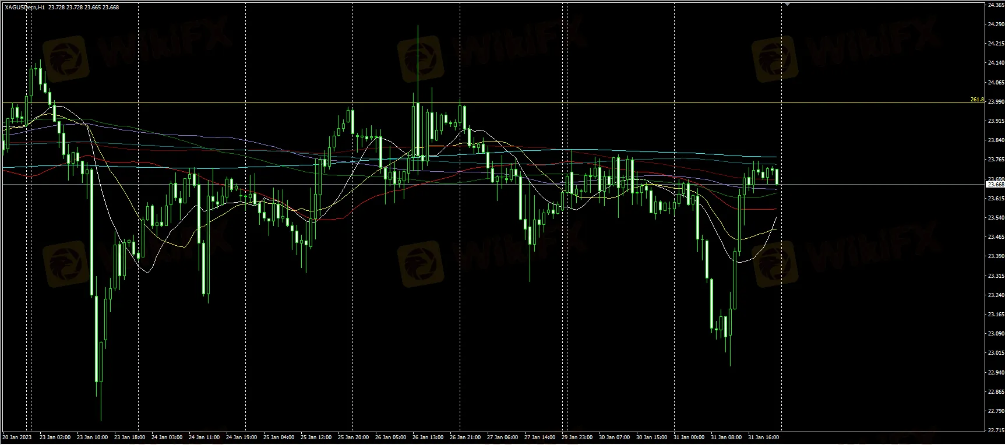This screenshot has height=445, width=1005.
Task: Click the 20 Jan 2023 time label
Action: pyautogui.click(x=17, y=437)
